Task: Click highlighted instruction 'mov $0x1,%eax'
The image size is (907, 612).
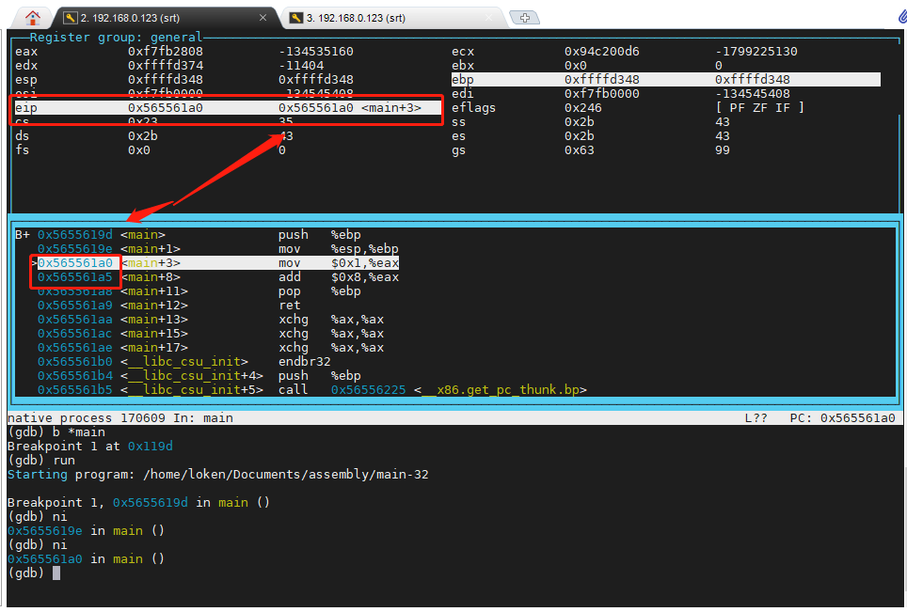Action: click(x=339, y=263)
